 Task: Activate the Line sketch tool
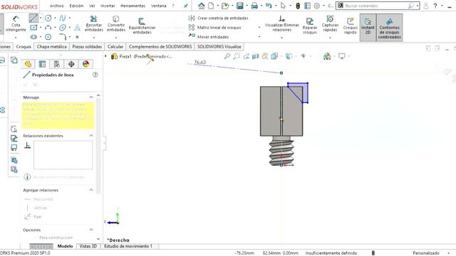[x=33, y=18]
